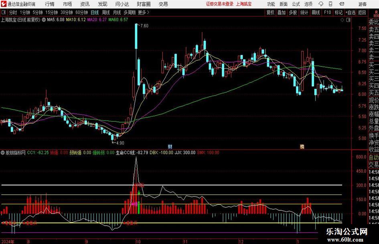Open the F10 company info button
Viewport: 379px width, 244px height.
[x=328, y=12]
